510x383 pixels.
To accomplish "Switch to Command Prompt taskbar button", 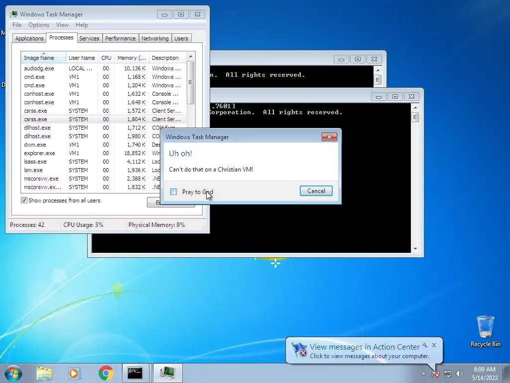I will point(135,373).
